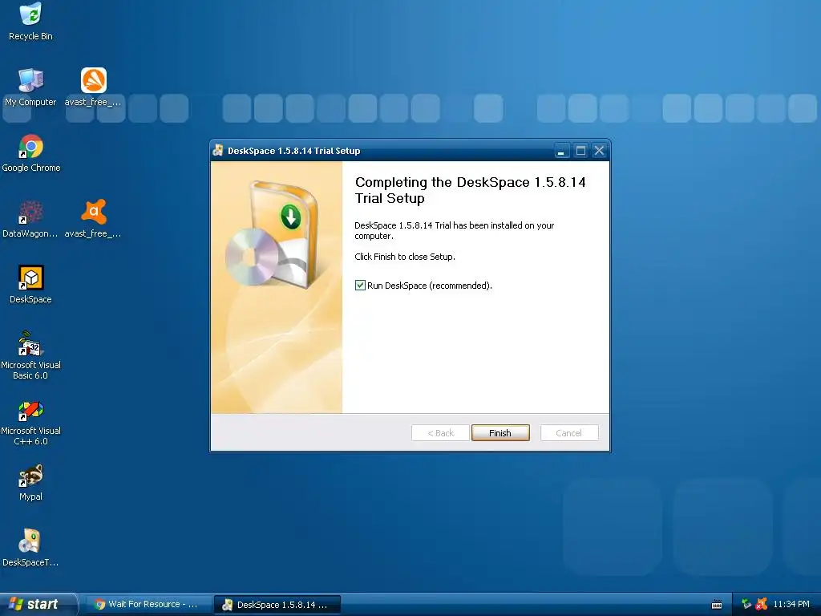Click the text 'Click Finish to close Setup.'
Image resolution: width=821 pixels, height=616 pixels.
pos(405,257)
